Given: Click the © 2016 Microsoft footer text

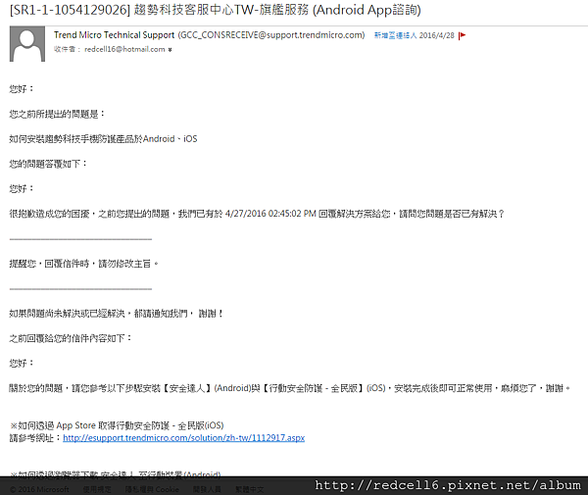Looking at the screenshot, I should pyautogui.click(x=39, y=489).
